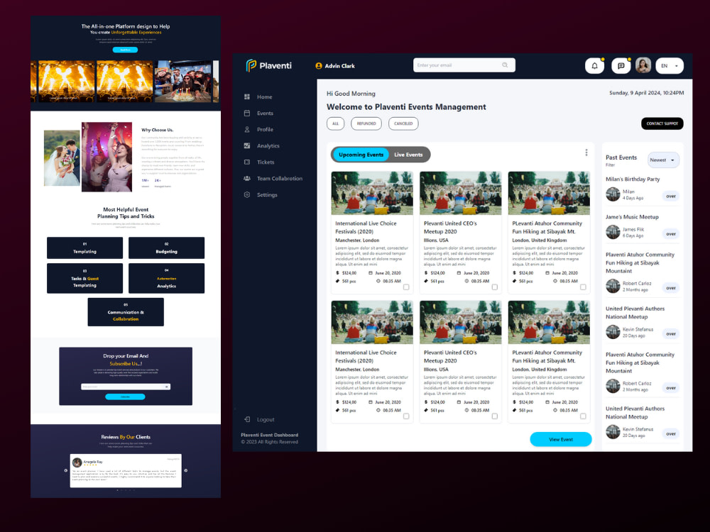The image size is (710, 532).
Task: Open Analytics in the dashboard sidebar
Action: 268,145
